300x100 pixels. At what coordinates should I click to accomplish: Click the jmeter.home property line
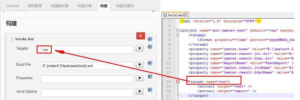tap(241, 49)
